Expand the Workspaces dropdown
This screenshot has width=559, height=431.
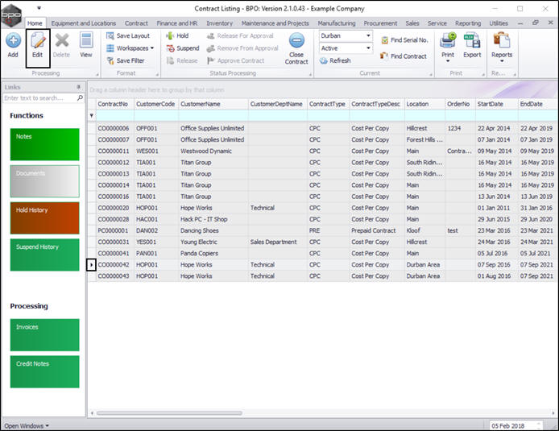click(133, 48)
